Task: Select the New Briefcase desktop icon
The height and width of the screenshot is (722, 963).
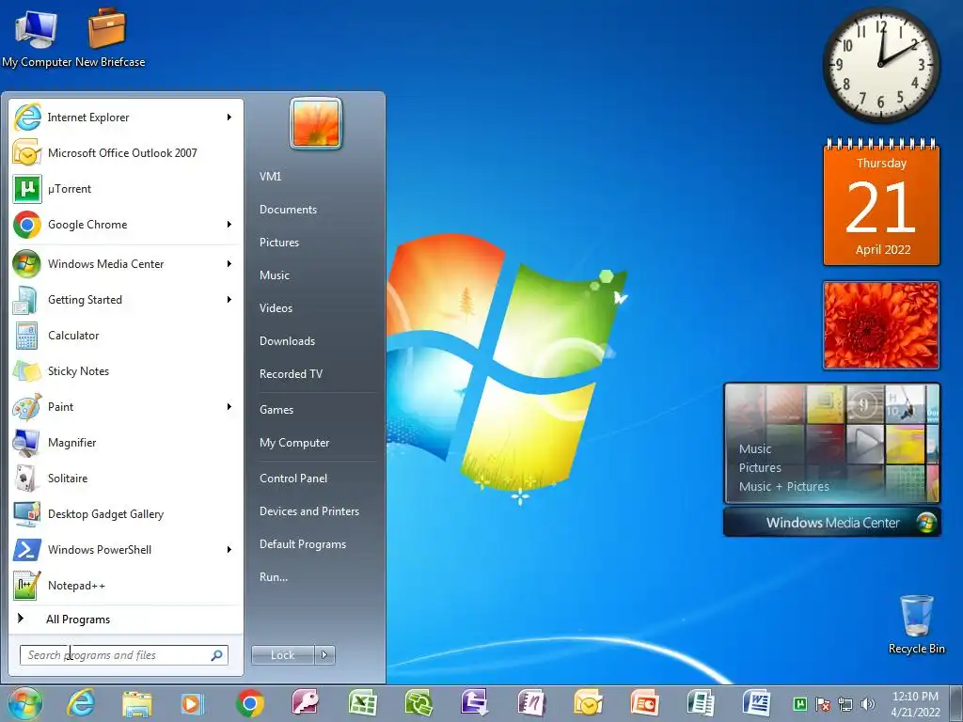Action: pyautogui.click(x=110, y=37)
